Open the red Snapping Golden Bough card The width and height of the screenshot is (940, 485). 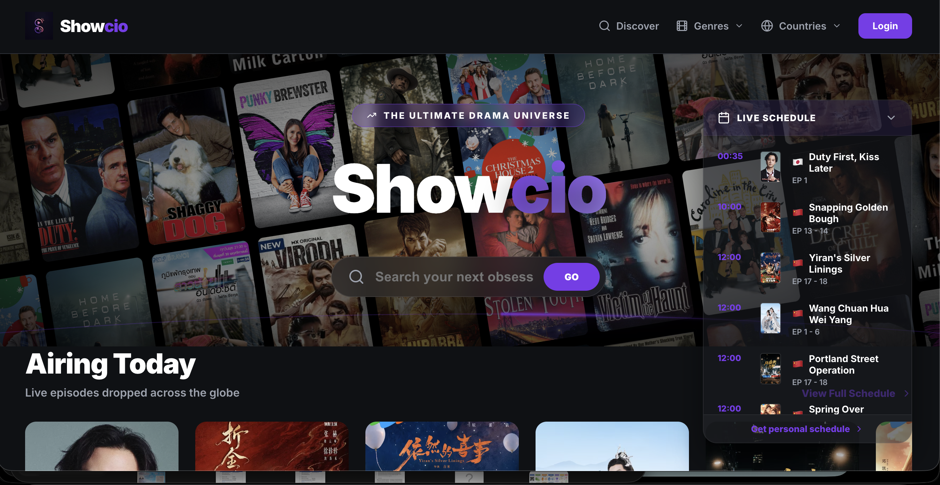tap(272, 446)
